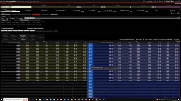Viewport: 181px width, 101px height.
Task: Open Task View on the taskbar
Action: [x=33, y=100]
